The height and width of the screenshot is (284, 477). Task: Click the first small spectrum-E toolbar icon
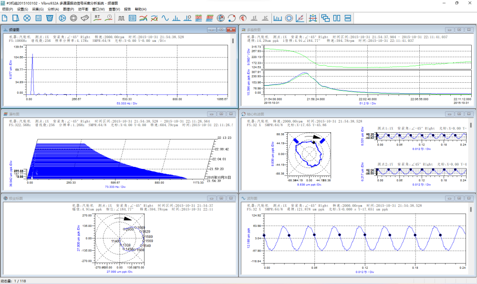tap(254, 18)
